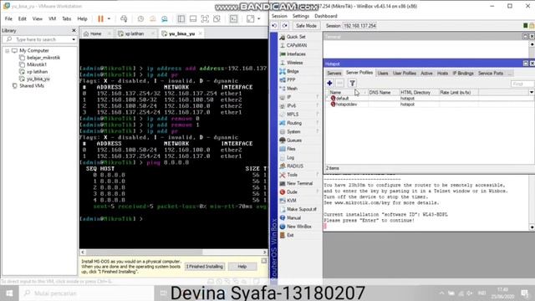The image size is (535, 301).
Task: Click WinBox undo arrow button
Action: point(274,26)
